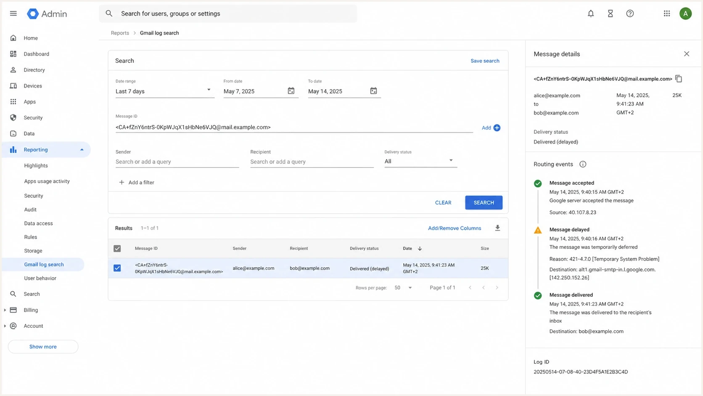
Task: Open the tasks hourglass icon
Action: pyautogui.click(x=610, y=13)
